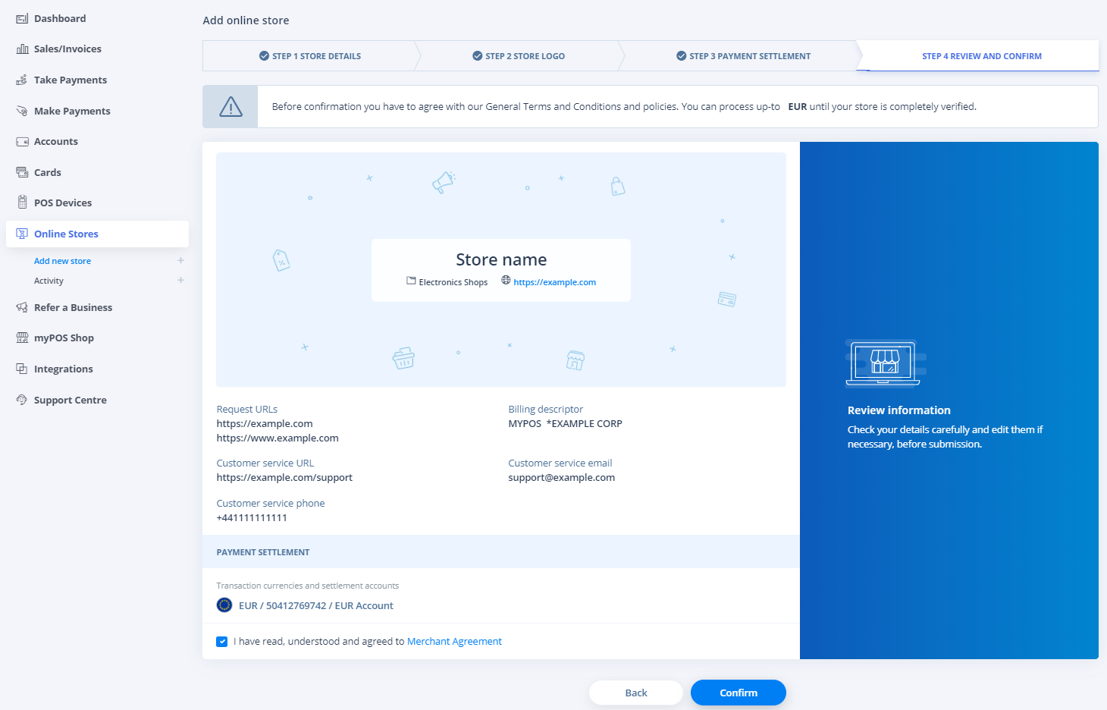Click the warning triangle icon in notice

(x=230, y=107)
